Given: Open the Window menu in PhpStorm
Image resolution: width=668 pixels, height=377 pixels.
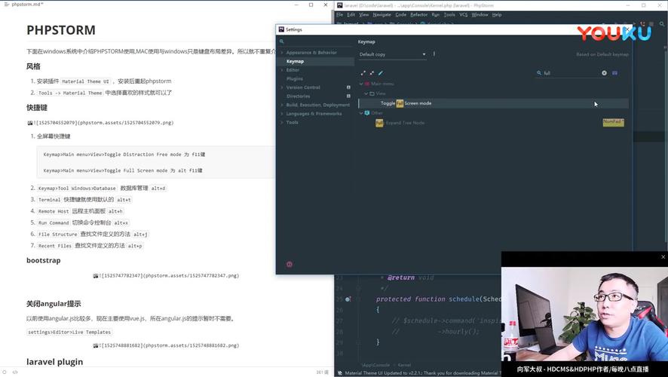Looking at the screenshot, I should point(480,14).
